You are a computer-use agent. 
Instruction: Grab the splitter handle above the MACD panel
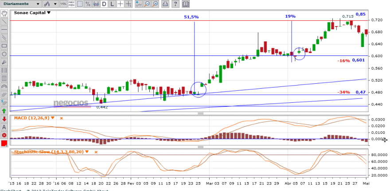tap(201, 113)
